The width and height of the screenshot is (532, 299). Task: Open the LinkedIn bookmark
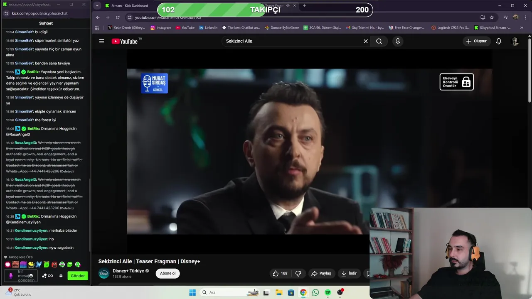pos(208,28)
